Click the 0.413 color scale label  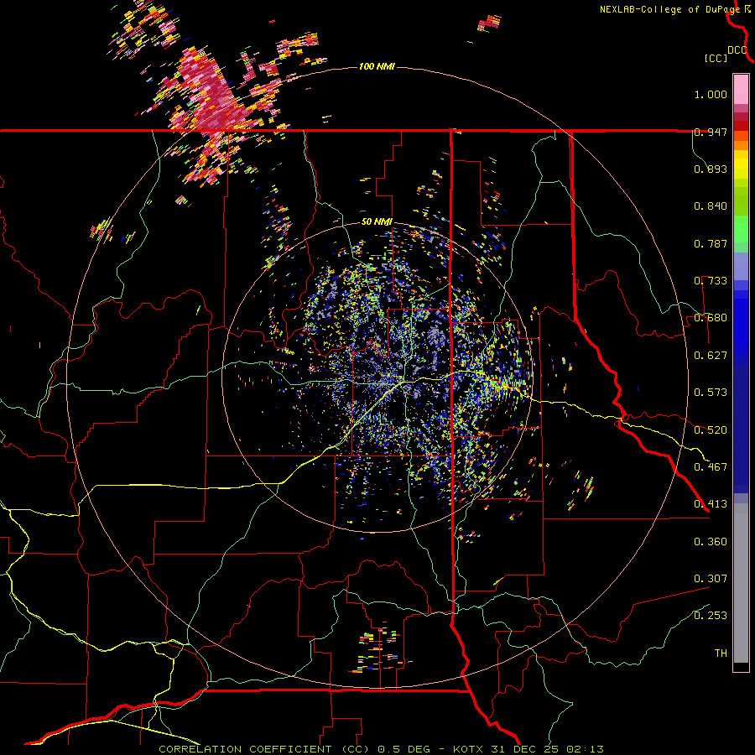pos(711,504)
